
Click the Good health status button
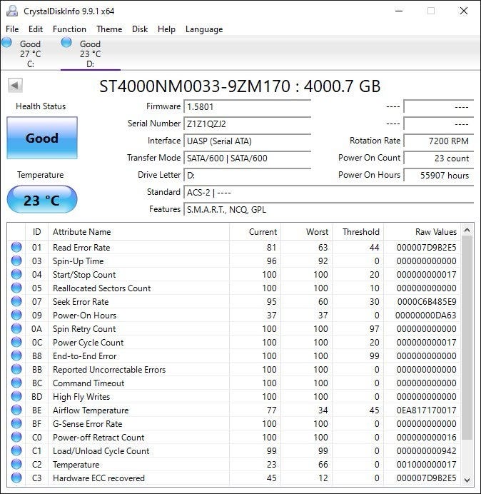(x=42, y=138)
